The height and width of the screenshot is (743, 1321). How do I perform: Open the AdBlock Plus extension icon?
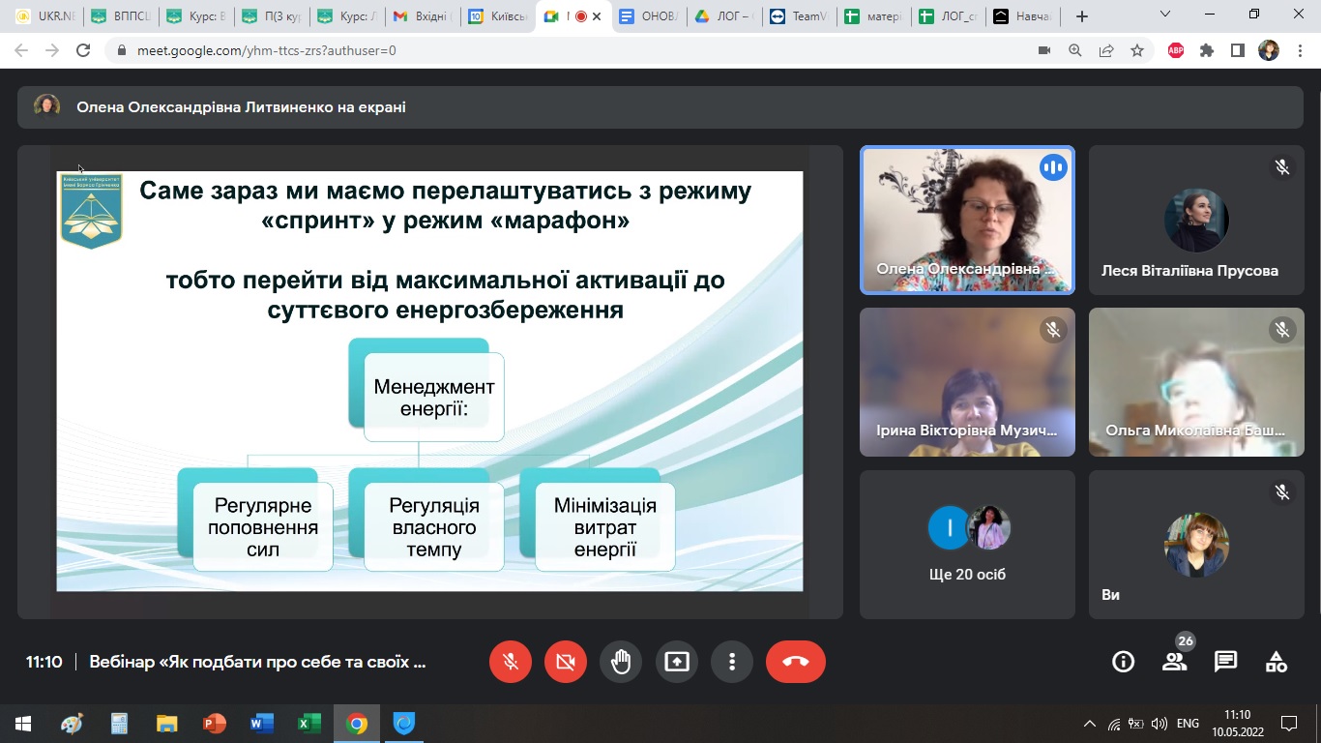[1176, 50]
